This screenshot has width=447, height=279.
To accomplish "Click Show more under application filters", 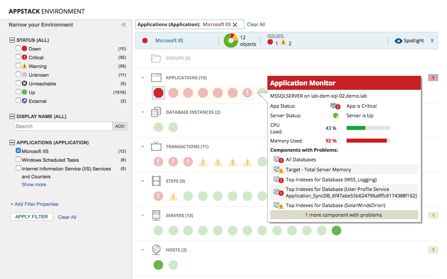I will coord(34,184).
